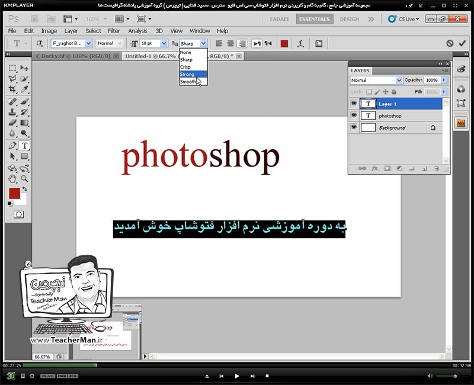Select the Hand tool

point(12,179)
